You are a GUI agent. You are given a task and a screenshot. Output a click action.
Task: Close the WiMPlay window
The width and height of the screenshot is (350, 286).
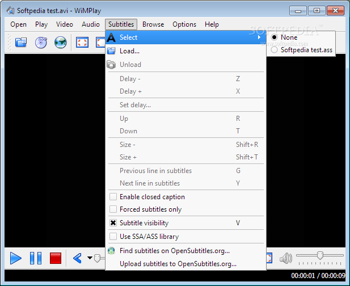(335, 10)
